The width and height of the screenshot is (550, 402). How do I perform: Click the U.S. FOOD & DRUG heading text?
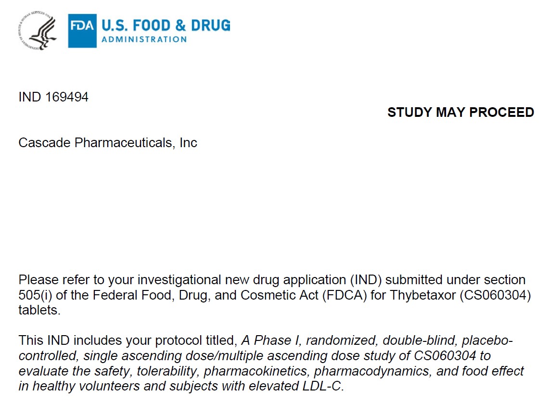(x=166, y=25)
